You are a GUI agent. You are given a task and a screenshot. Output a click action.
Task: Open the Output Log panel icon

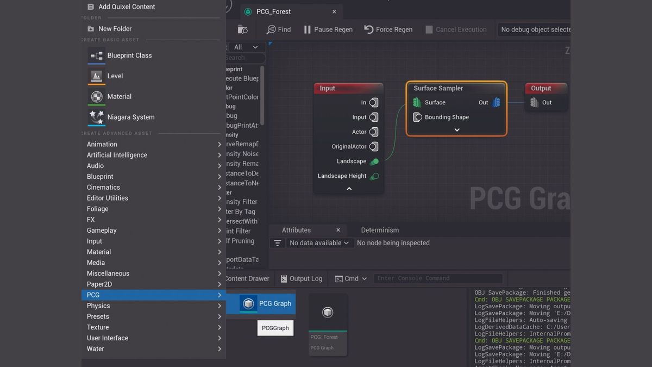tap(284, 278)
